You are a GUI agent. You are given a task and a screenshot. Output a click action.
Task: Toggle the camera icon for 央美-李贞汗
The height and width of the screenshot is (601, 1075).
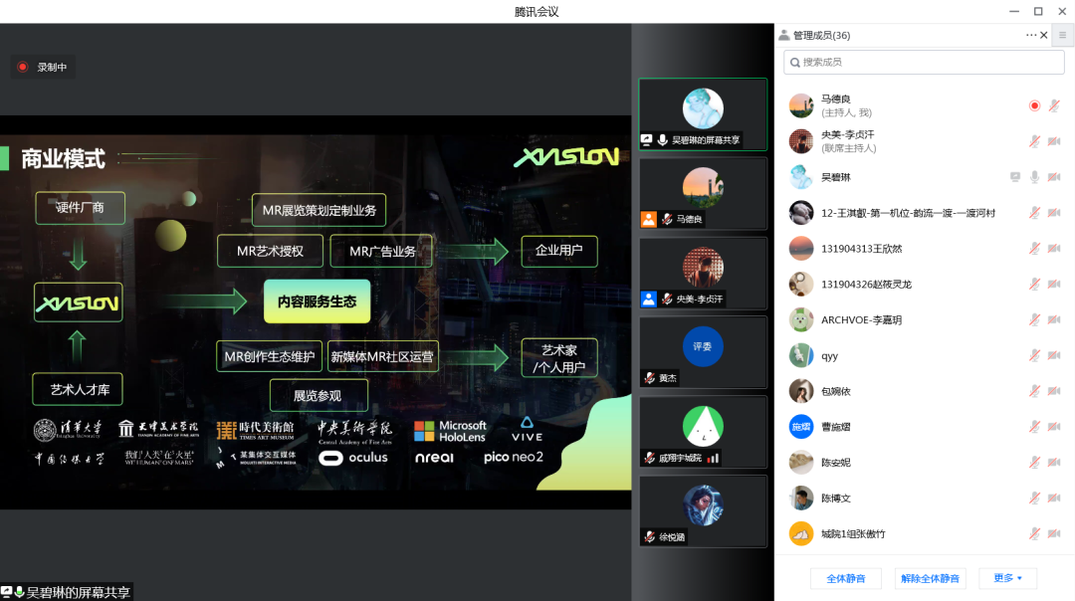[1054, 141]
